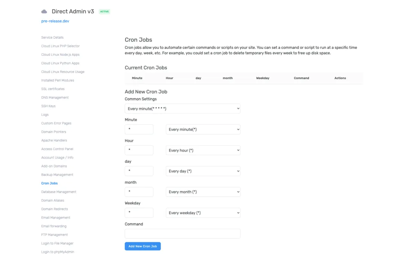Click the green ACTIVE status badge
The image size is (407, 254).
click(104, 11)
